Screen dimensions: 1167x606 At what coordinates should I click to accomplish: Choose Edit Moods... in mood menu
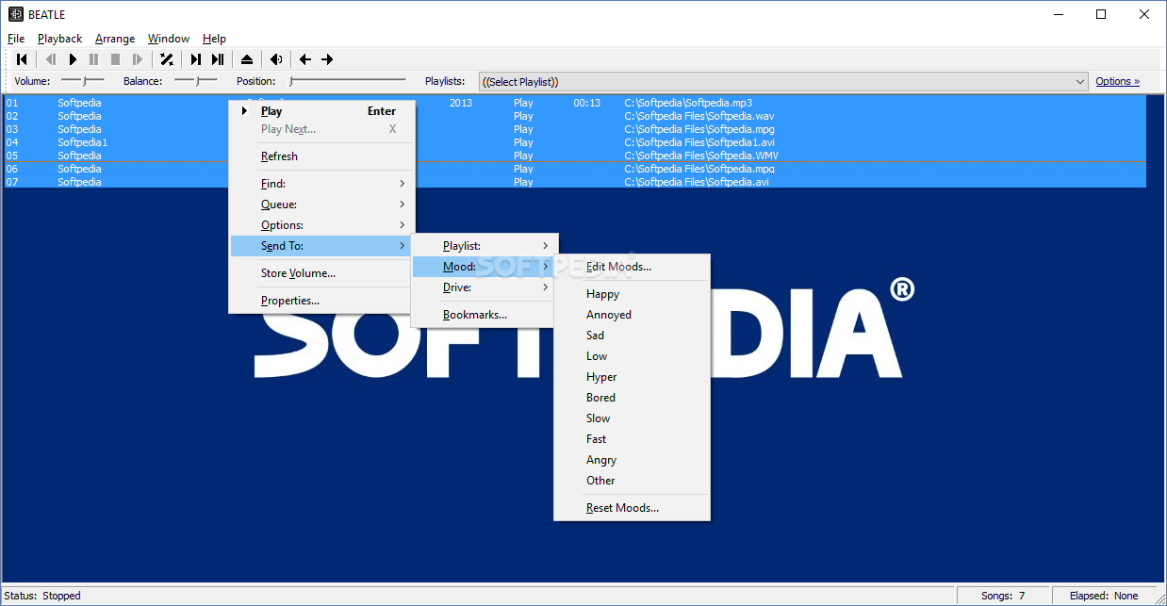coord(632,267)
